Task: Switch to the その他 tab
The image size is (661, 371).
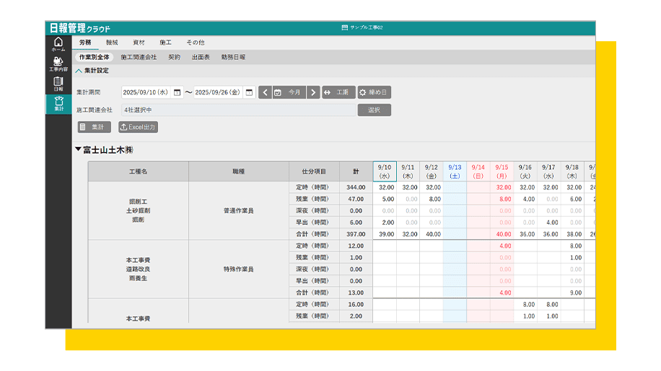Action: pos(196,43)
